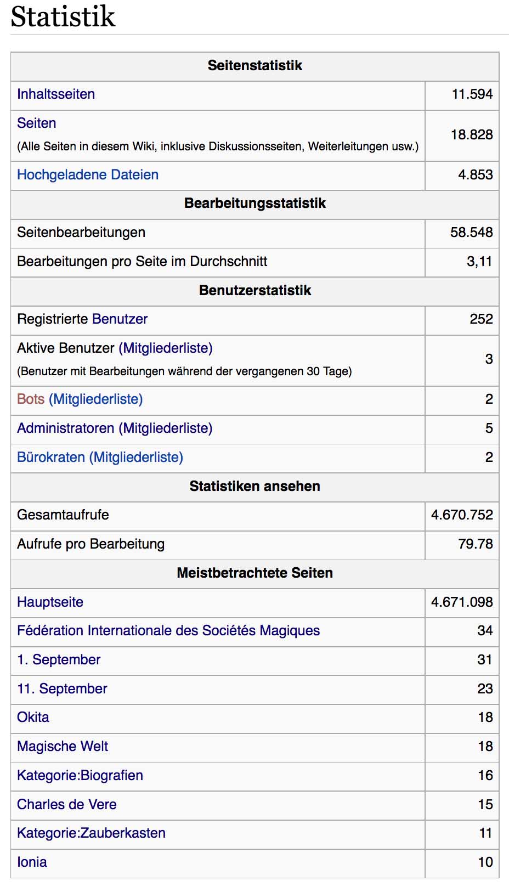Click the red Bots link

point(30,399)
